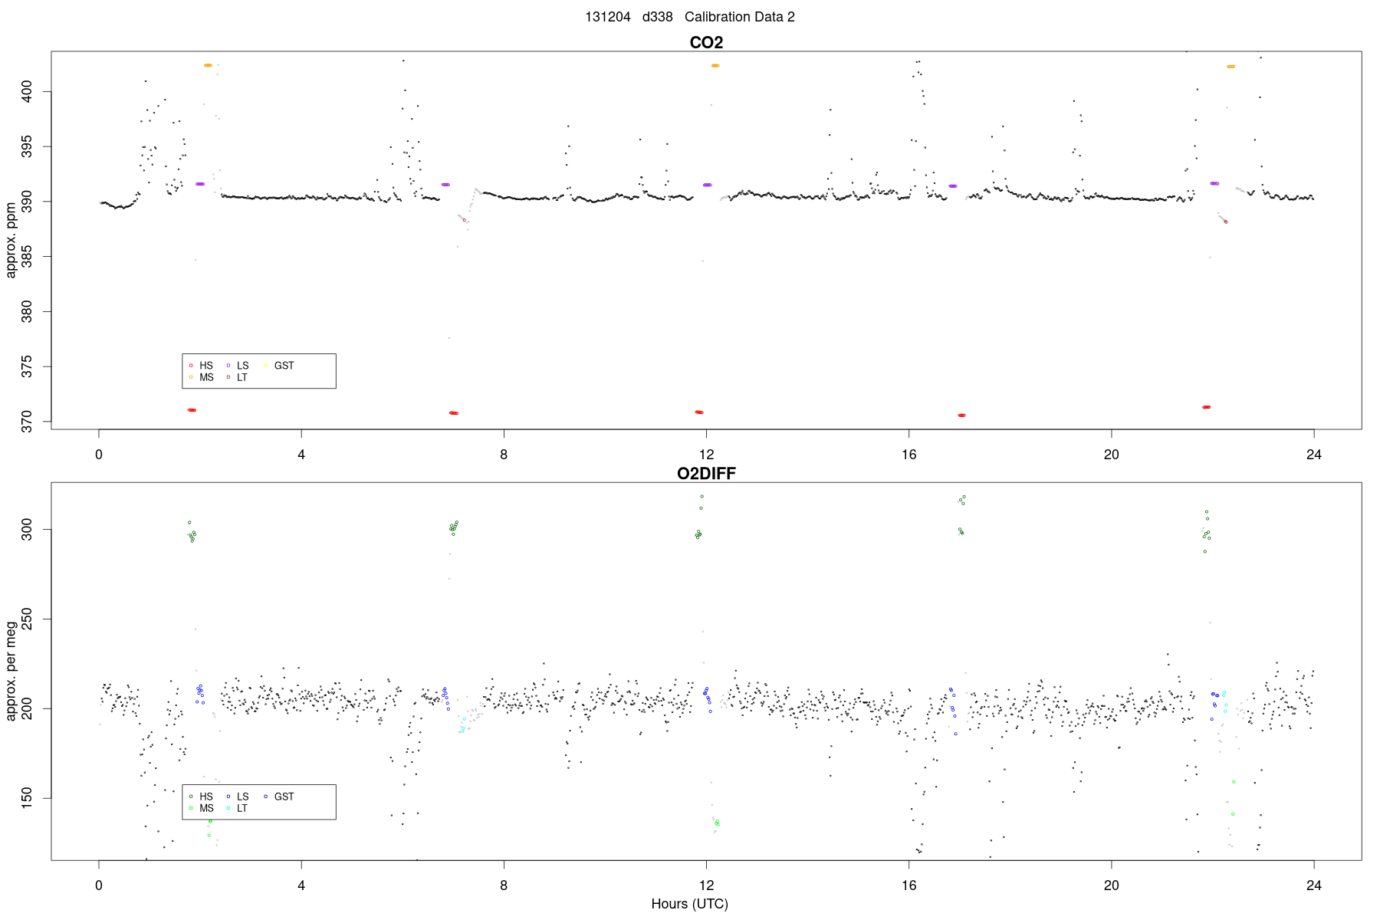Click GST legend entry in O2DIFF plot
This screenshot has height=920, width=1380.
[x=279, y=797]
